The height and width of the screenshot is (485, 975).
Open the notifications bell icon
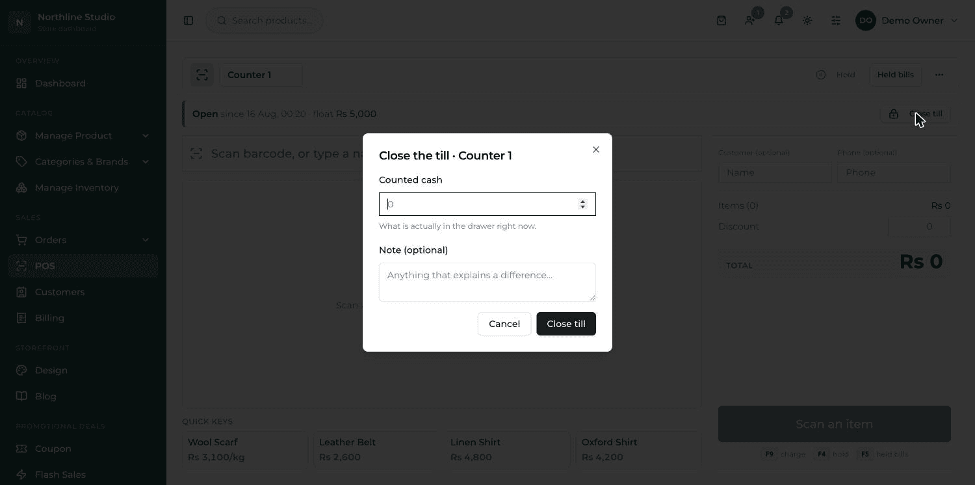(779, 21)
